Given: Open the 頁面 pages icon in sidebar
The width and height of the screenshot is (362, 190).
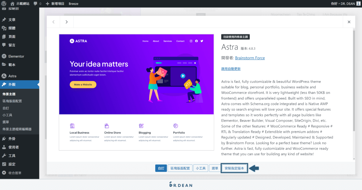Looking at the screenshot, I should (4, 37).
